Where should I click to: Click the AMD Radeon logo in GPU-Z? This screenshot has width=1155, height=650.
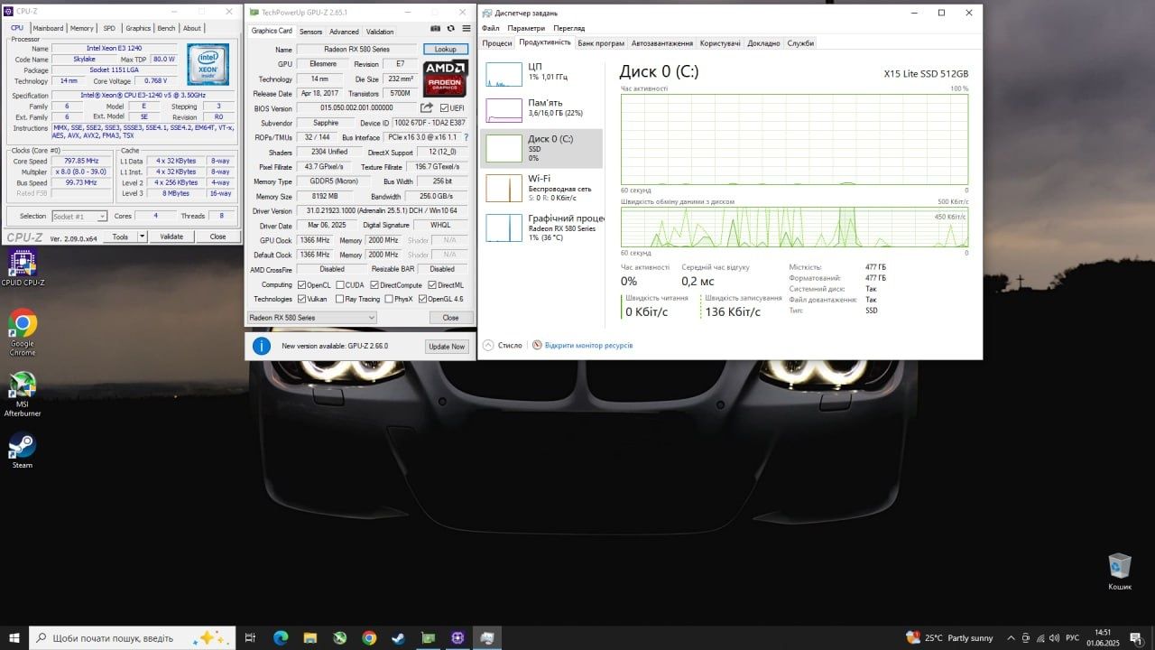pyautogui.click(x=446, y=79)
